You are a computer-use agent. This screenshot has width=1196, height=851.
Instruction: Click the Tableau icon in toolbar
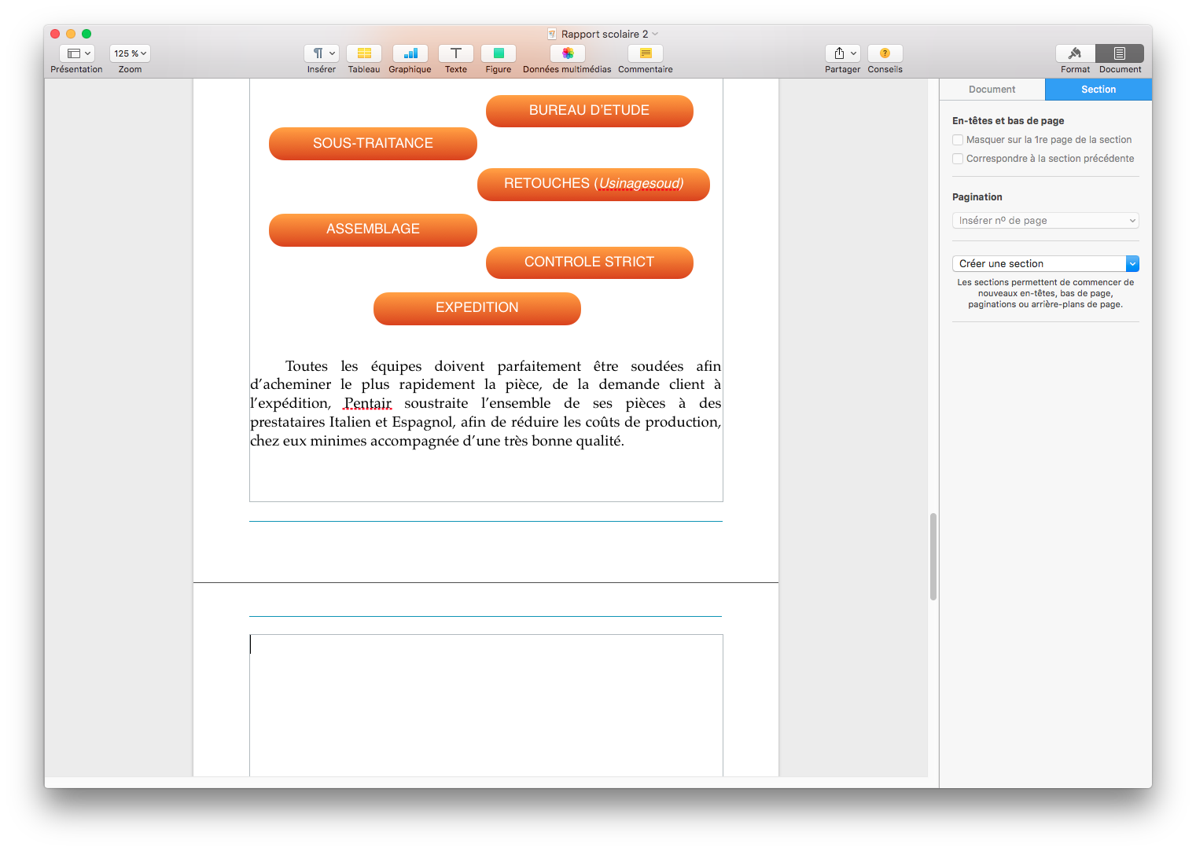[364, 53]
